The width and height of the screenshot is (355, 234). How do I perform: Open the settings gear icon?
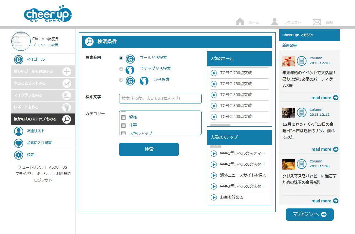pos(19,155)
